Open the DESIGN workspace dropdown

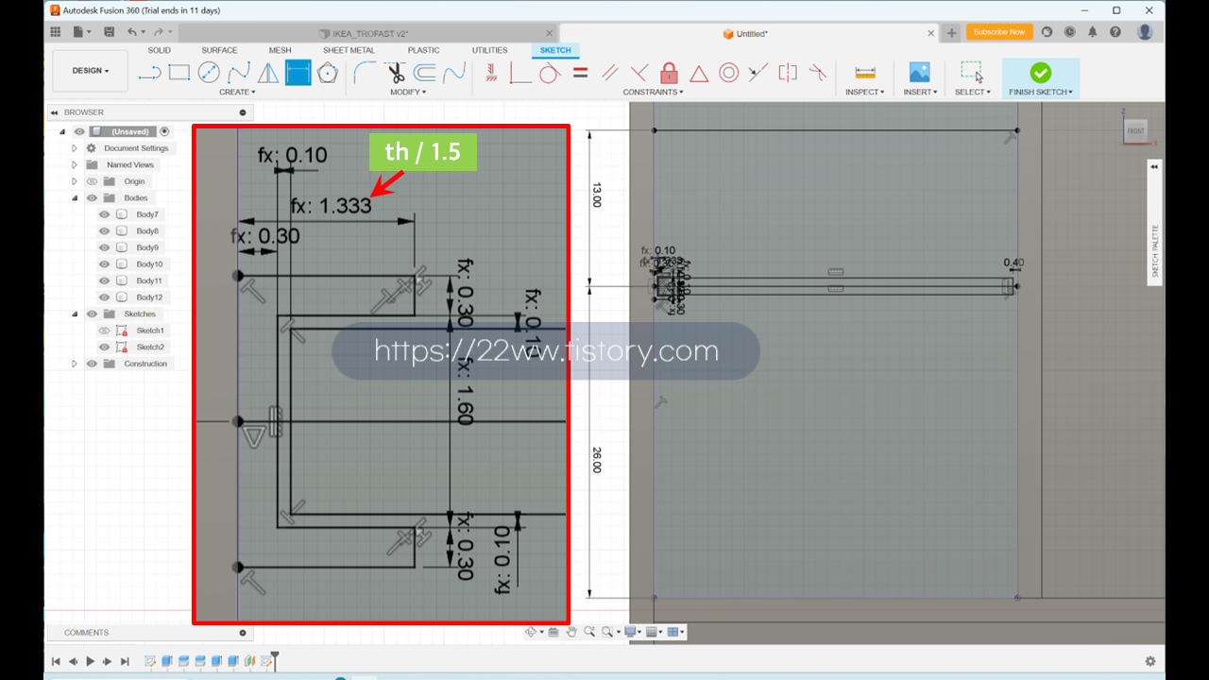(x=91, y=71)
